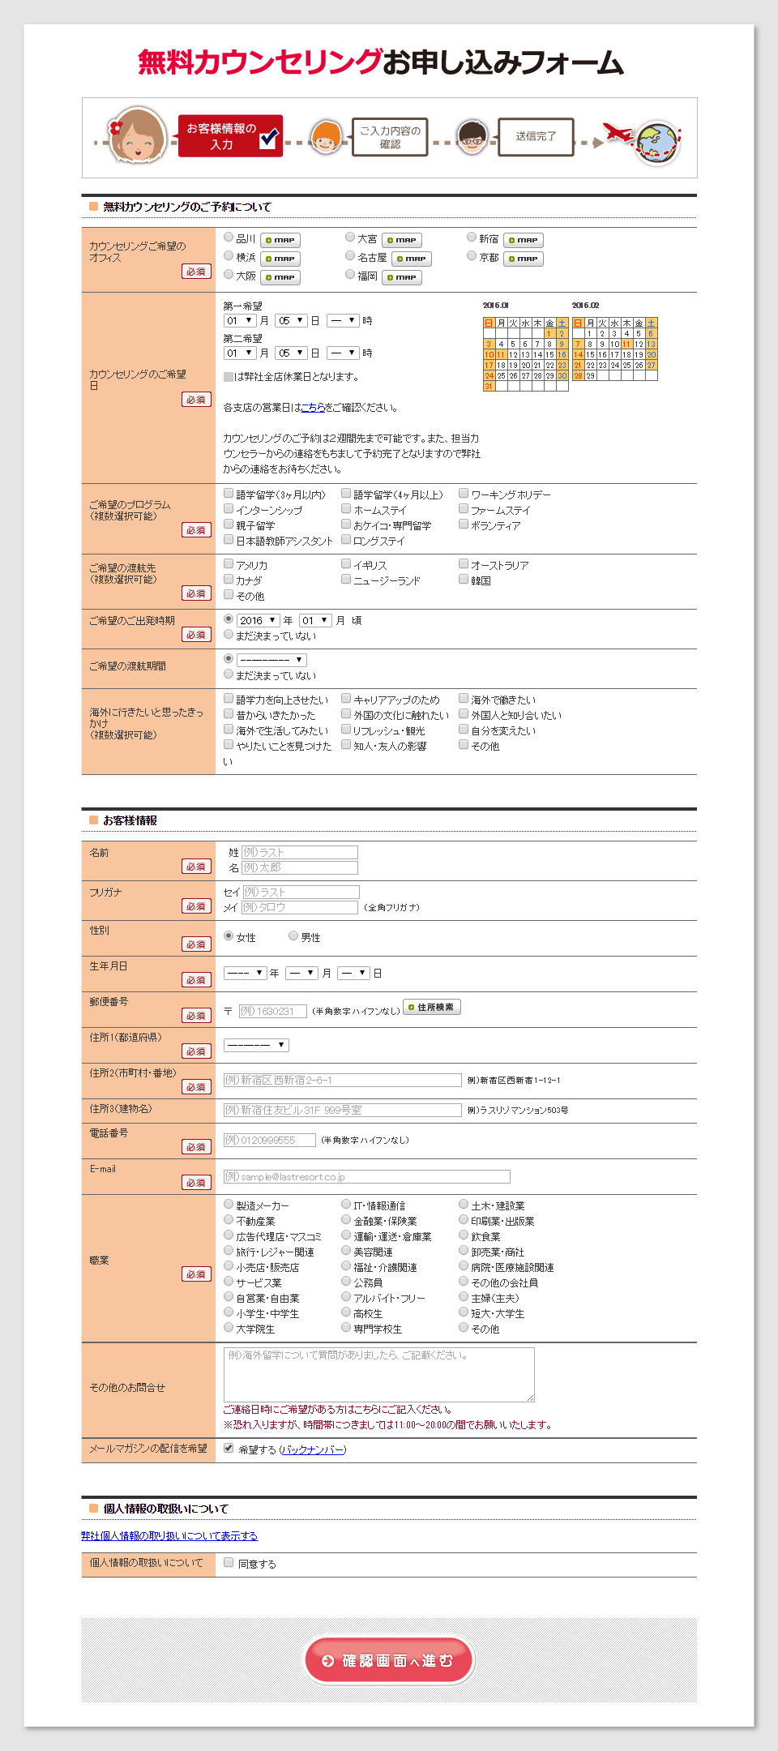Click the 住所検索 address lookup button
Image resolution: width=778 pixels, height=1751 pixels.
(x=432, y=1007)
